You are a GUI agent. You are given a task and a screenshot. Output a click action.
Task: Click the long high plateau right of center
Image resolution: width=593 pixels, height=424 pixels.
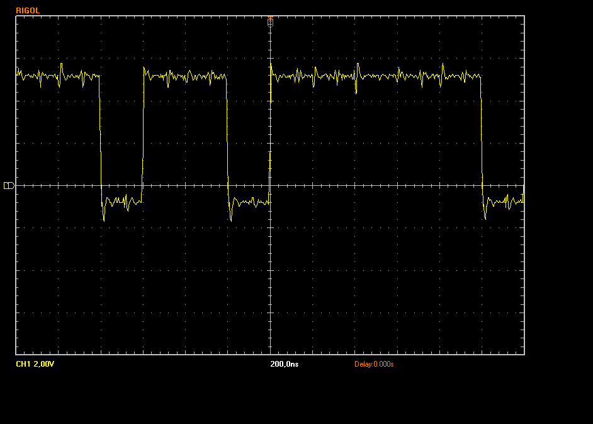(x=378, y=76)
